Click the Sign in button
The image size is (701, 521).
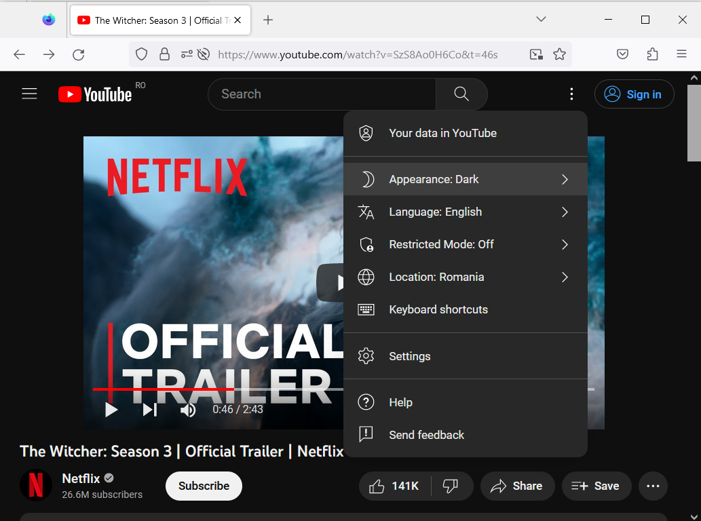tap(634, 94)
